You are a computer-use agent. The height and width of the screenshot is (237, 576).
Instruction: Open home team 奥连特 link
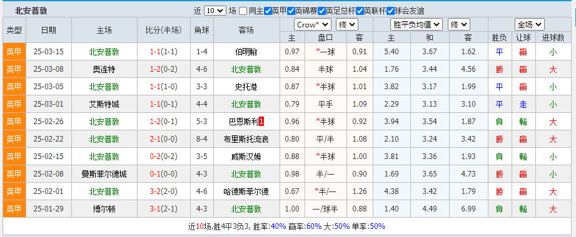[104, 69]
